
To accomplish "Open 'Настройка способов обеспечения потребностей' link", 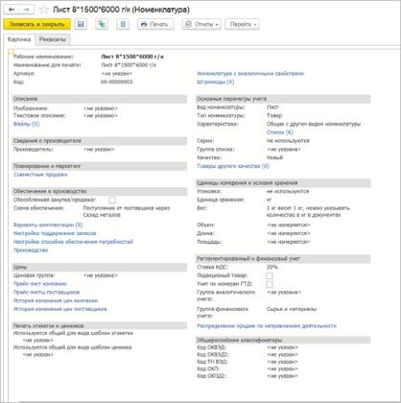I will (x=73, y=242).
